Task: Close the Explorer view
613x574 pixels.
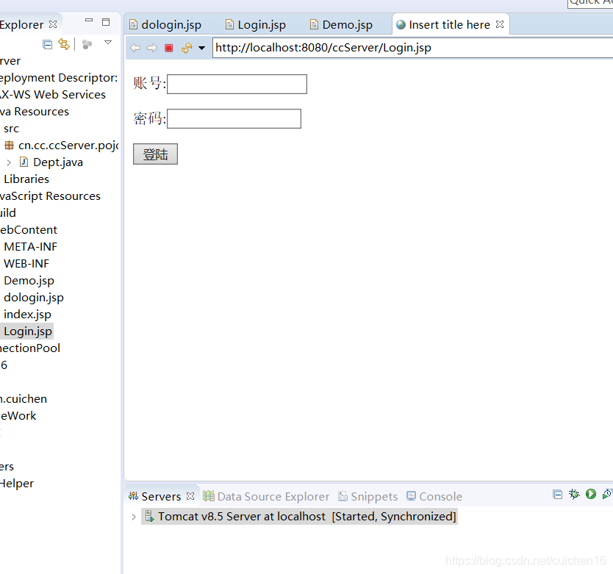Action: point(53,24)
